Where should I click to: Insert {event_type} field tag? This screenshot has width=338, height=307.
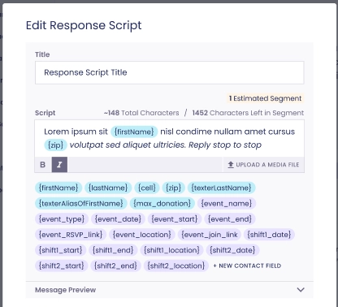pyautogui.click(x=62, y=218)
